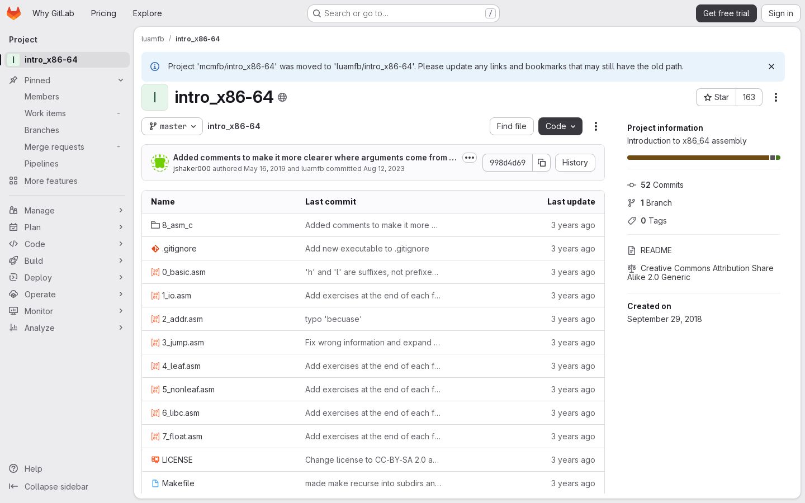Open the jshaker000 author link
The width and height of the screenshot is (805, 503).
click(192, 169)
